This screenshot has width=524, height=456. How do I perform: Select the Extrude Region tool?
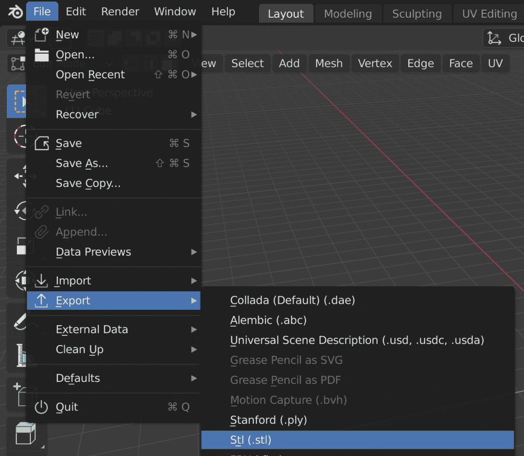click(26, 434)
